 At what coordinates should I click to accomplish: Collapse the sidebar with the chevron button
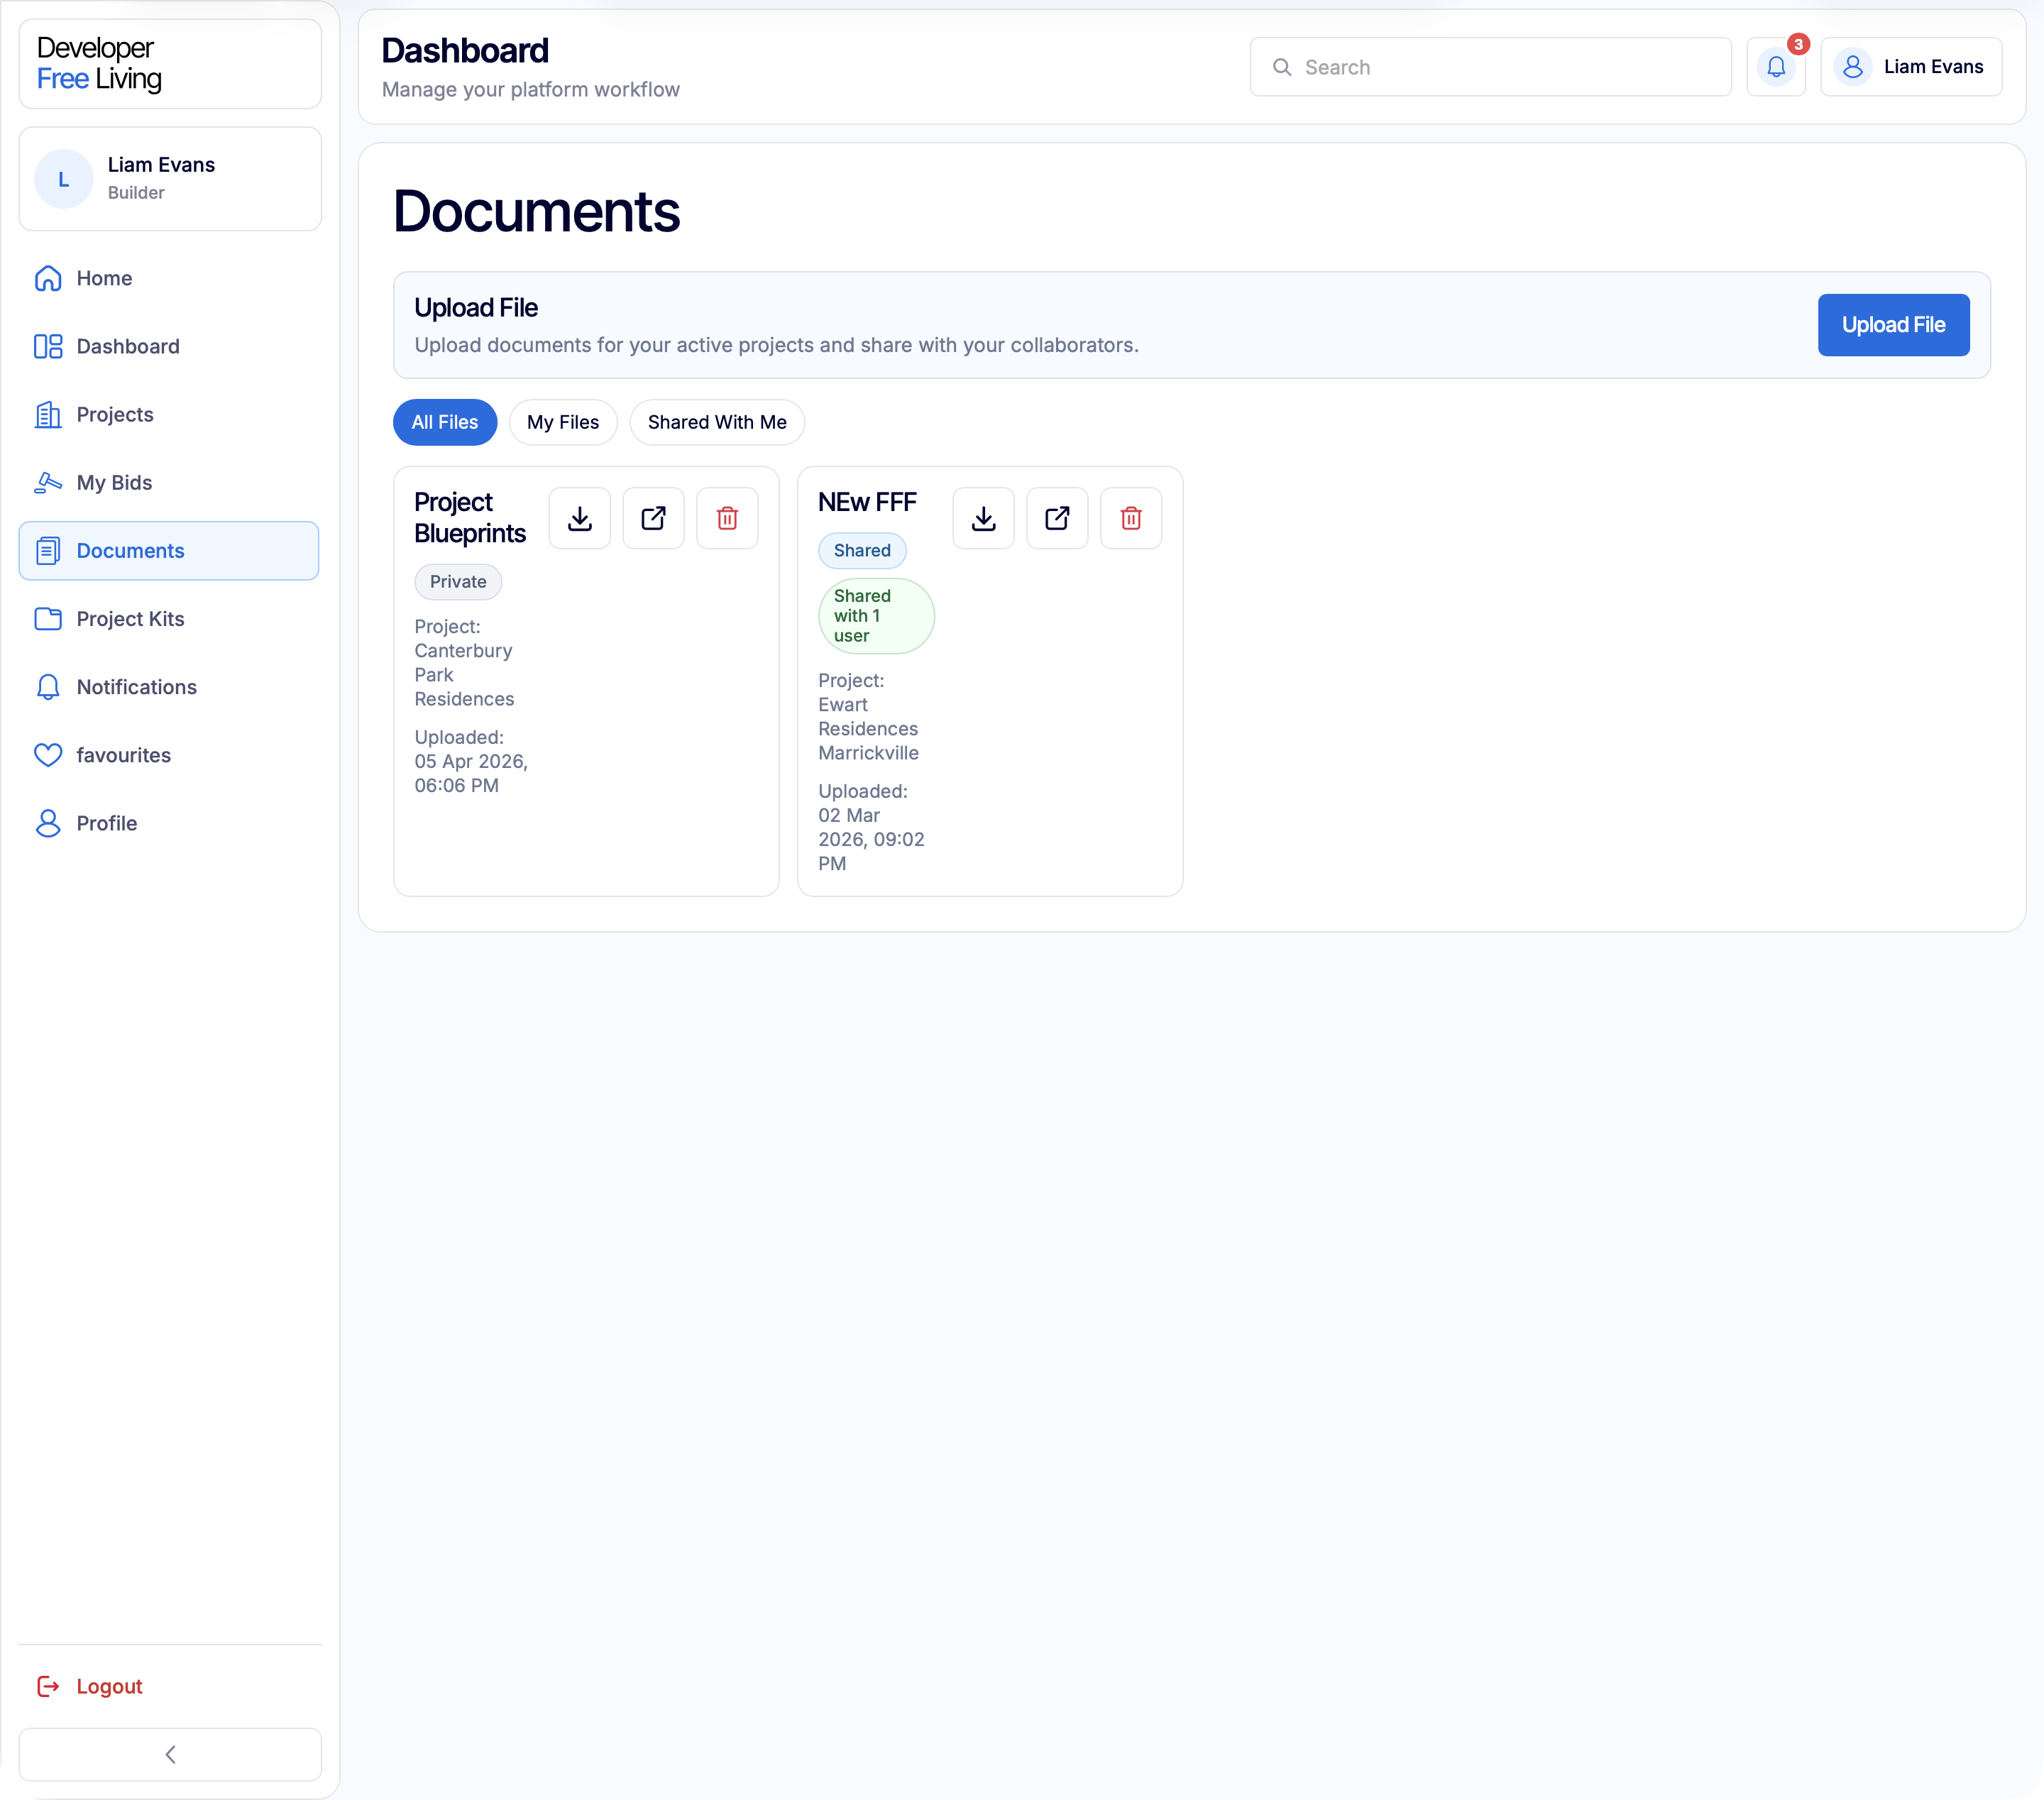(x=170, y=1754)
